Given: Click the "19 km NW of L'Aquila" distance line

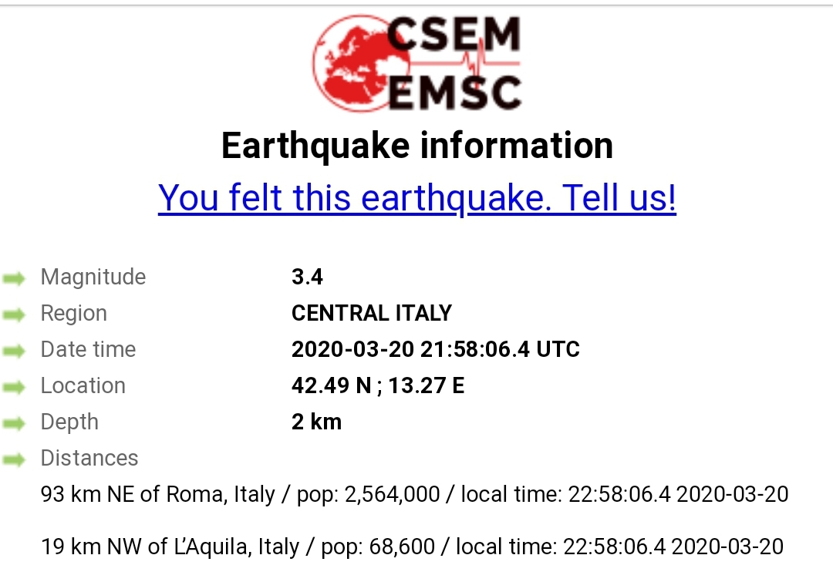Looking at the screenshot, I should pyautogui.click(x=412, y=547).
